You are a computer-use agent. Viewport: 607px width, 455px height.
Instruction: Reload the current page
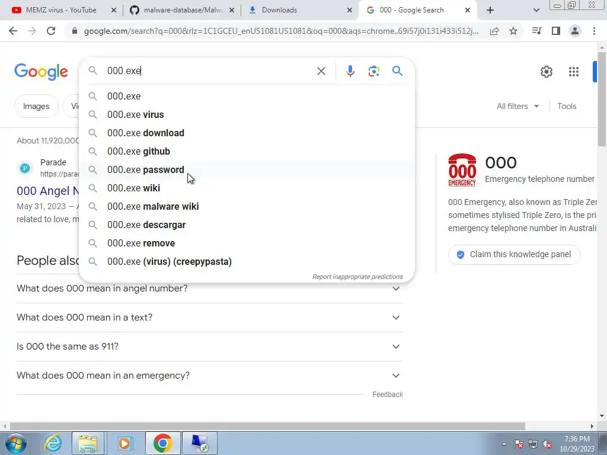tap(51, 31)
